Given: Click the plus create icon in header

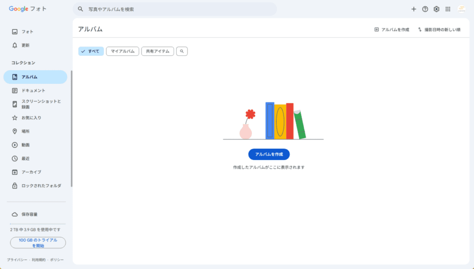Looking at the screenshot, I should click(414, 9).
